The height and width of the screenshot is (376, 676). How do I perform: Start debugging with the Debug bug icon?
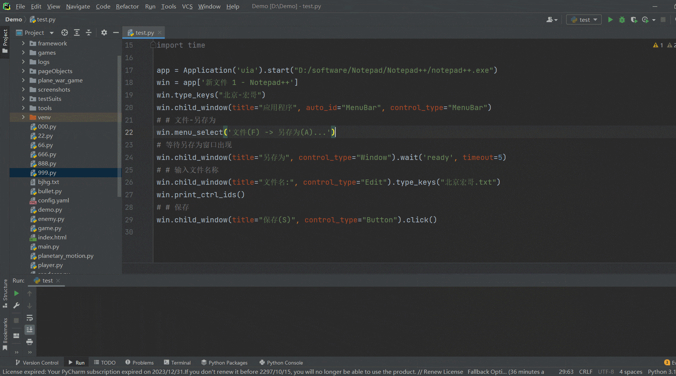pos(622,20)
